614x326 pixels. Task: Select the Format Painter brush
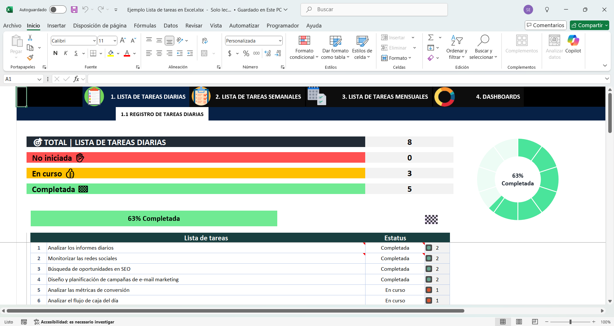tap(30, 58)
